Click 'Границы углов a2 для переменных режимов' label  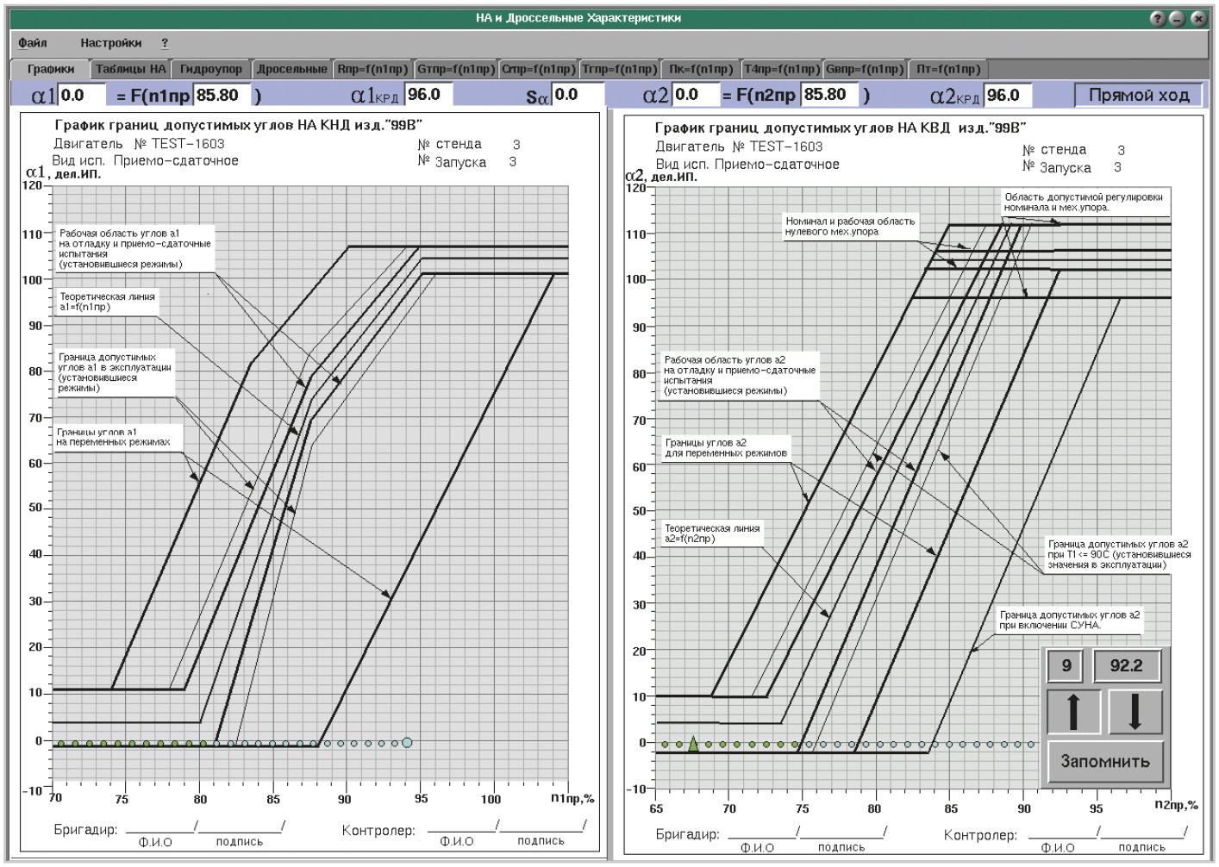tap(726, 447)
